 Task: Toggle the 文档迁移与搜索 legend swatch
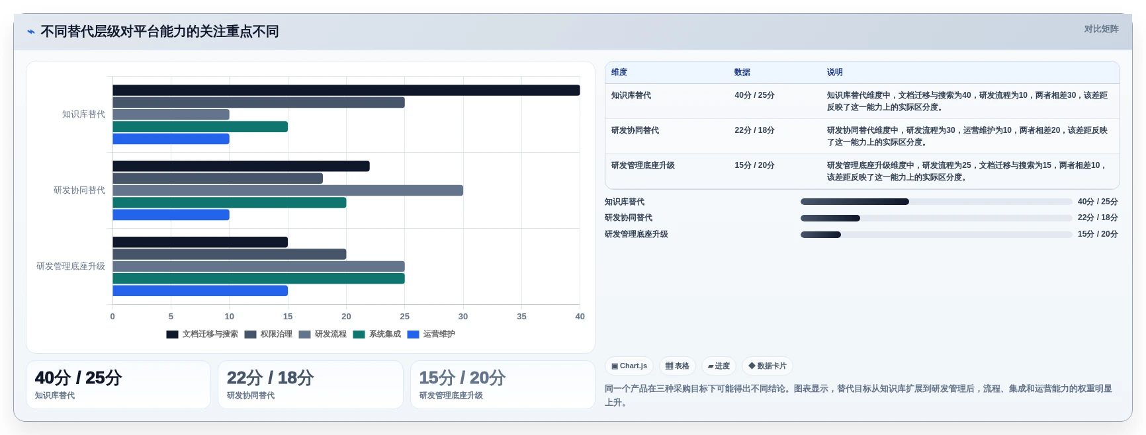172,335
